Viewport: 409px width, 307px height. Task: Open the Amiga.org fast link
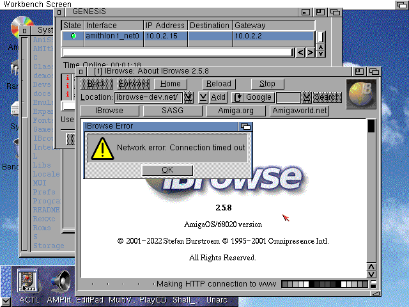[x=236, y=111]
